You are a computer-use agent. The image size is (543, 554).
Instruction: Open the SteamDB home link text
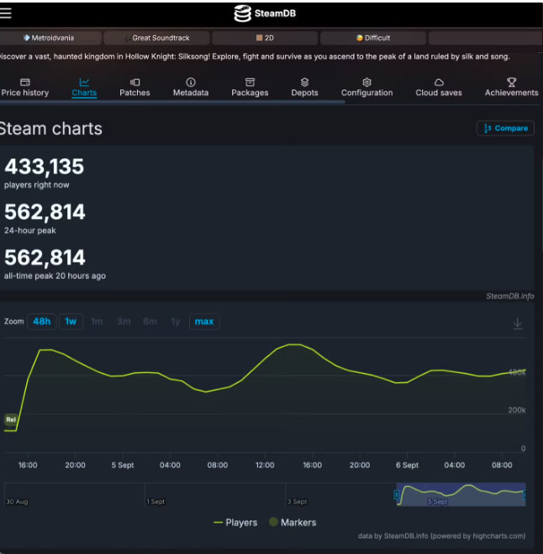pyautogui.click(x=275, y=13)
